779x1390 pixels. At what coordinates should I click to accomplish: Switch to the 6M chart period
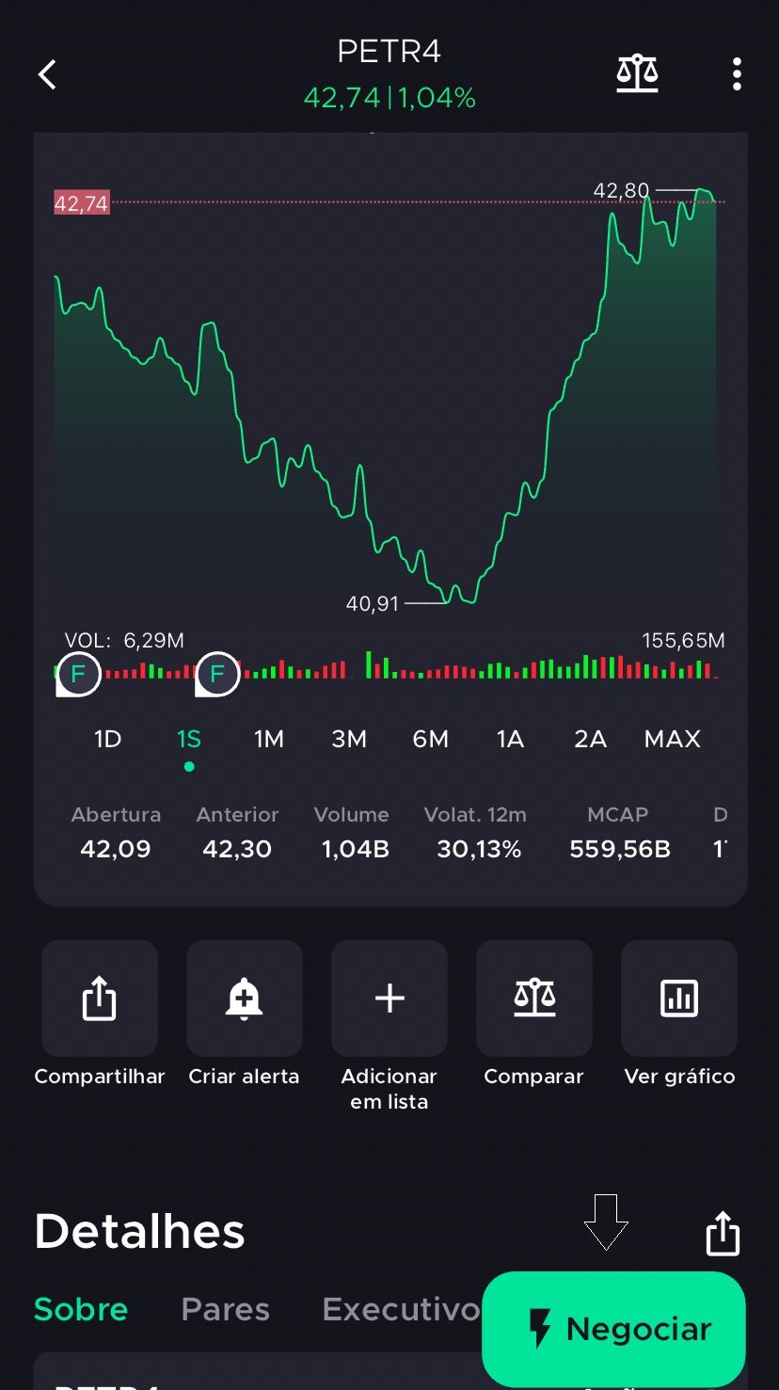(431, 739)
